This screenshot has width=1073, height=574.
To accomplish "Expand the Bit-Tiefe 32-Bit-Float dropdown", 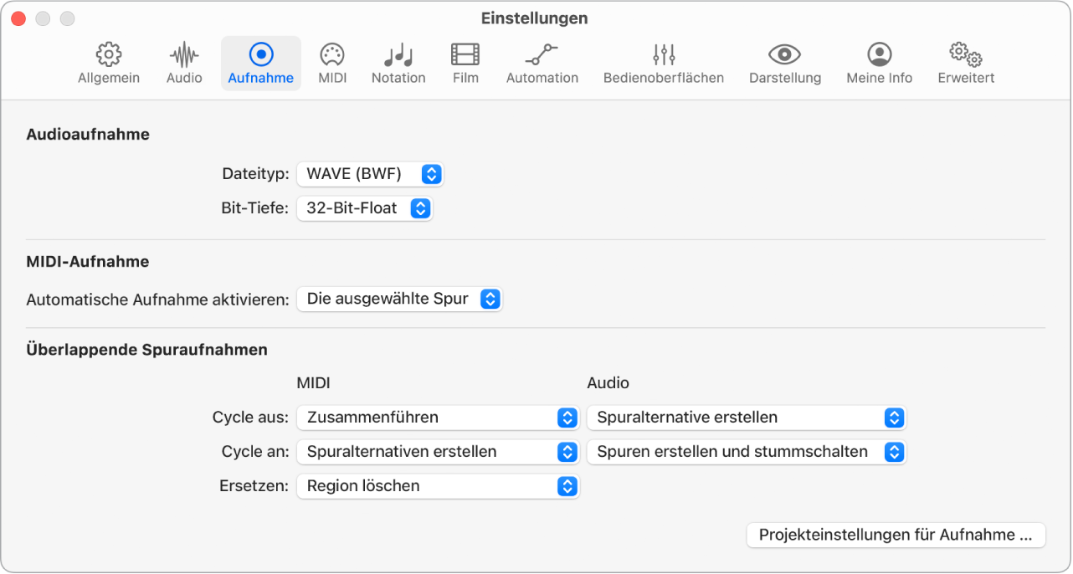I will pos(364,208).
